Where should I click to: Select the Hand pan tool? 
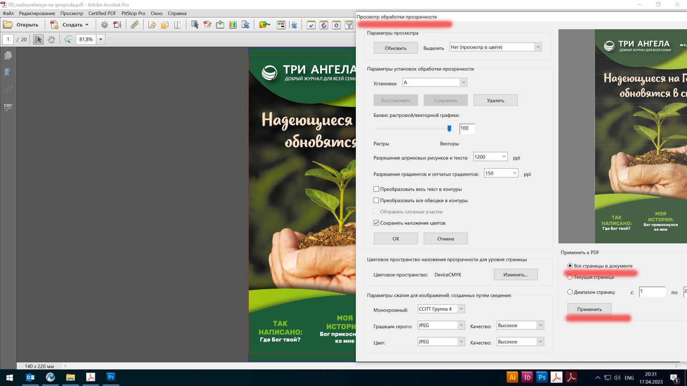51,39
